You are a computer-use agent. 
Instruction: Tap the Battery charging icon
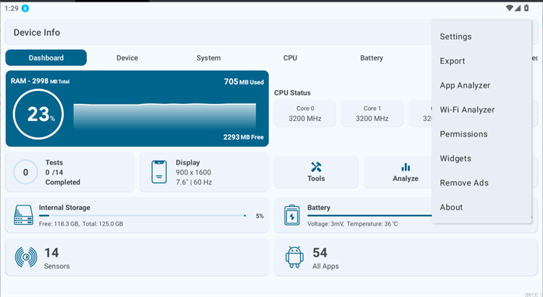click(292, 215)
